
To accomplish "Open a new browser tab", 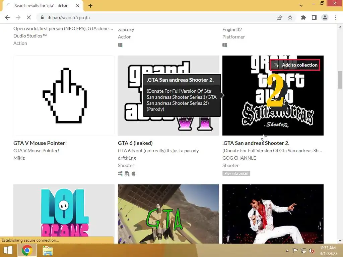I will 90,6.
